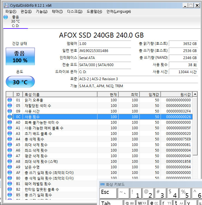
Task: Click the 화상 키보드 keyboard icon
Action: pyautogui.click(x=102, y=184)
